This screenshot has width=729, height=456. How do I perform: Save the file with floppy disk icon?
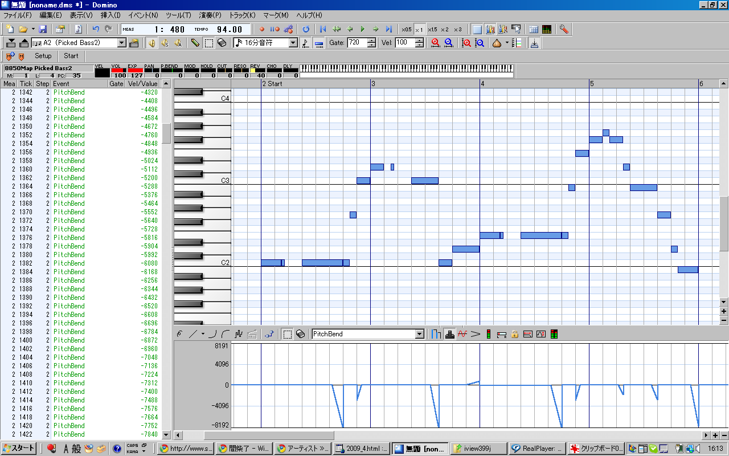tap(43, 29)
